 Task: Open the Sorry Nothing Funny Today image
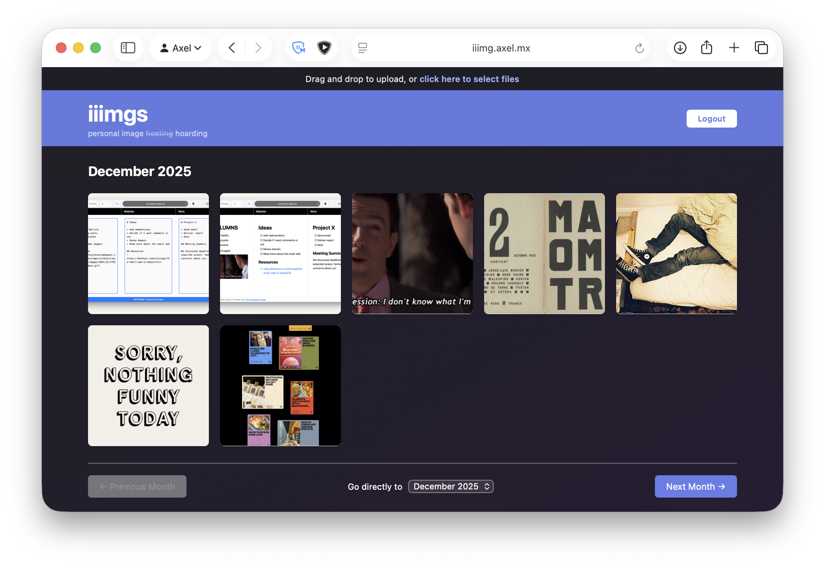[148, 385]
